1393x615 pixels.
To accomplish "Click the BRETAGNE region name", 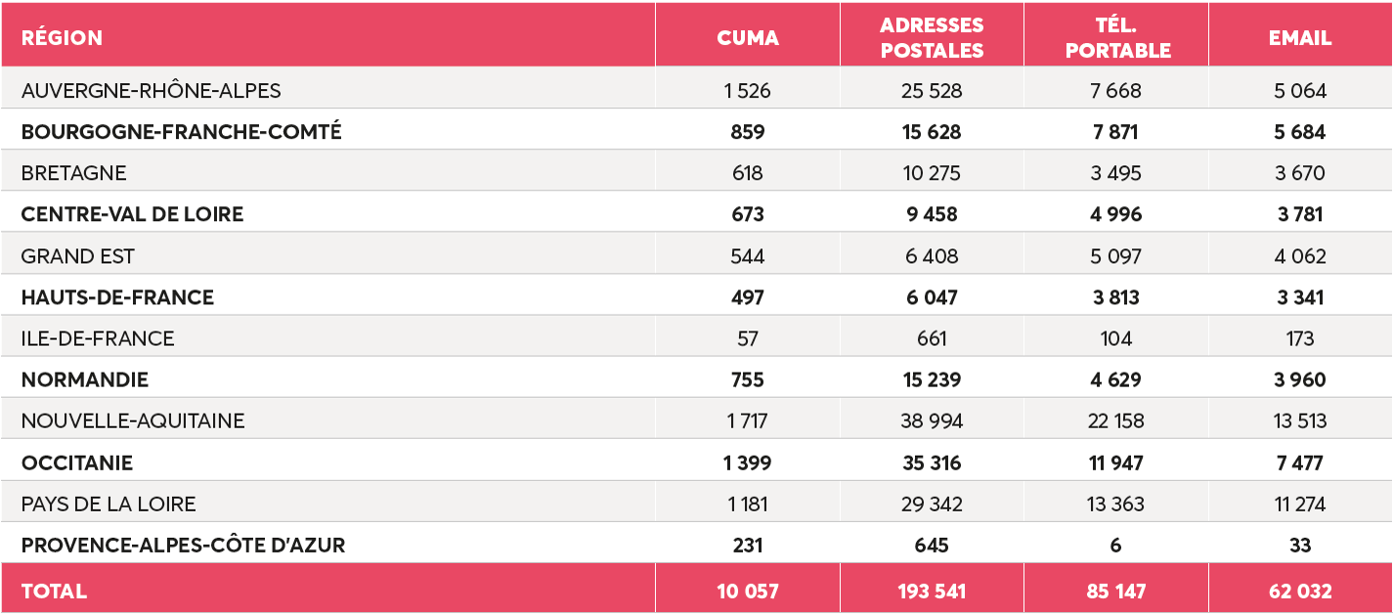I will 74,173.
